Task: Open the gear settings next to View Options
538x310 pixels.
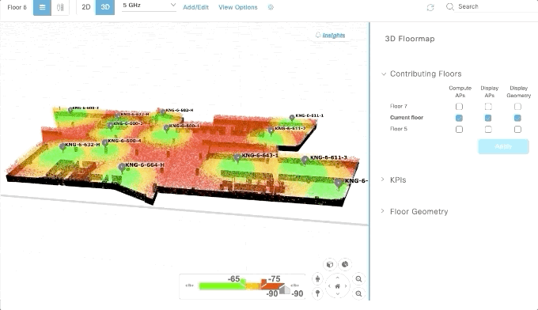Action: click(x=271, y=7)
